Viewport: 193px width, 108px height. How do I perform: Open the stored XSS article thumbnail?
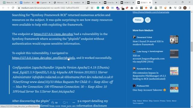(174, 40)
